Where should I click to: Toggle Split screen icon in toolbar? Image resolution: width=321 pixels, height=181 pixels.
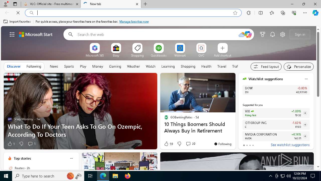(x=261, y=13)
